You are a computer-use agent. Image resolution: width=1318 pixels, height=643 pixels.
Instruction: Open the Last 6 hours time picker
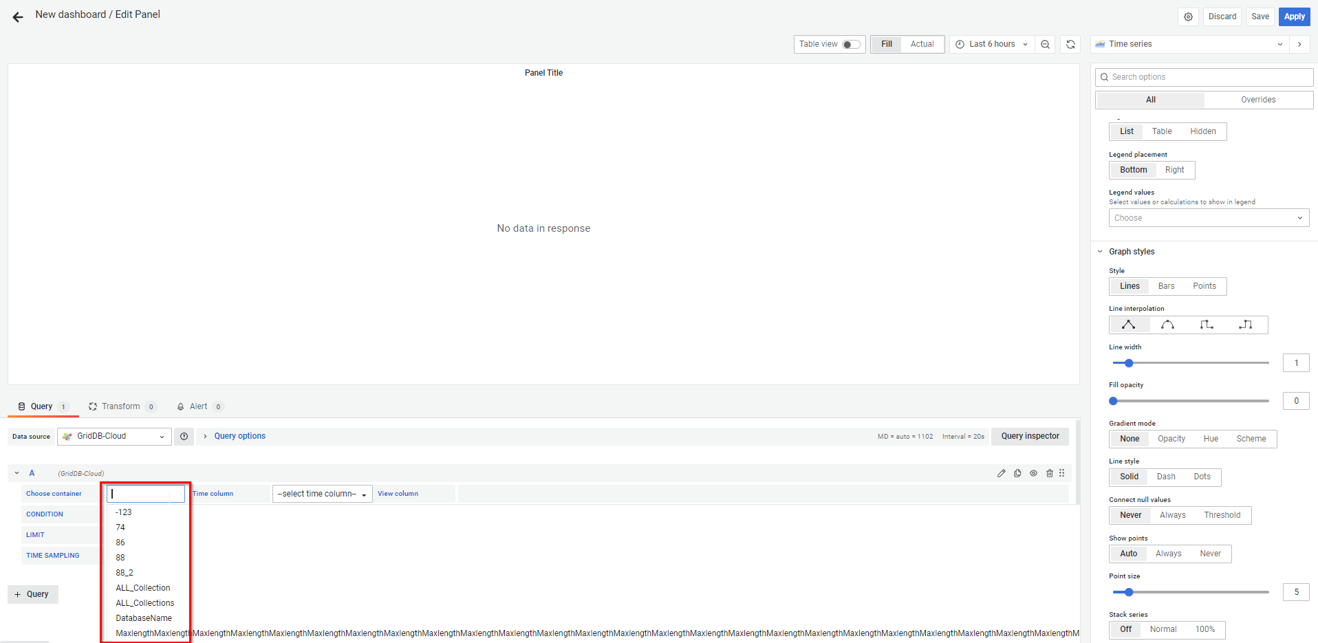point(992,44)
